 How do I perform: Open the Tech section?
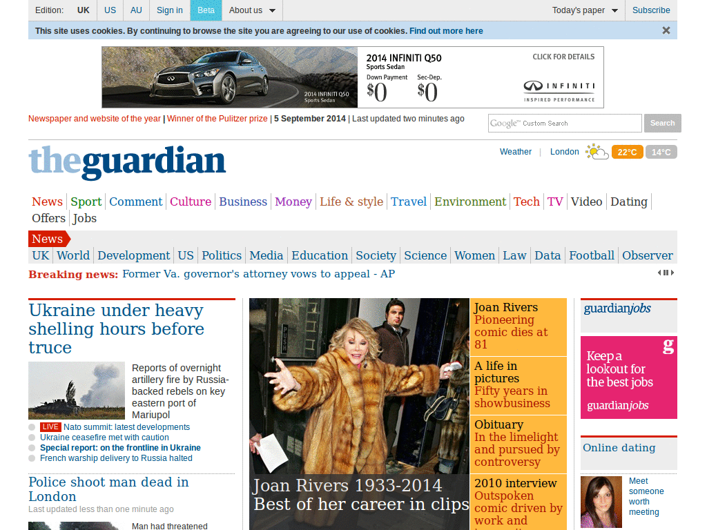tap(527, 202)
